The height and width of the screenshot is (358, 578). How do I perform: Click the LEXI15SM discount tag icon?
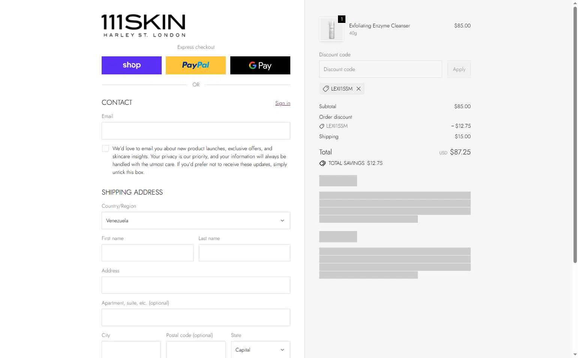[326, 89]
